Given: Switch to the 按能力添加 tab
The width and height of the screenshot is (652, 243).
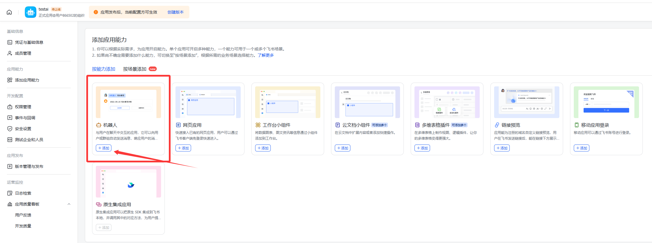Looking at the screenshot, I should coord(104,69).
